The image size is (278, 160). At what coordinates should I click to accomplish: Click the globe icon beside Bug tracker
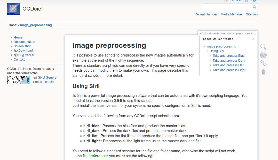pyautogui.click(x=16, y=55)
